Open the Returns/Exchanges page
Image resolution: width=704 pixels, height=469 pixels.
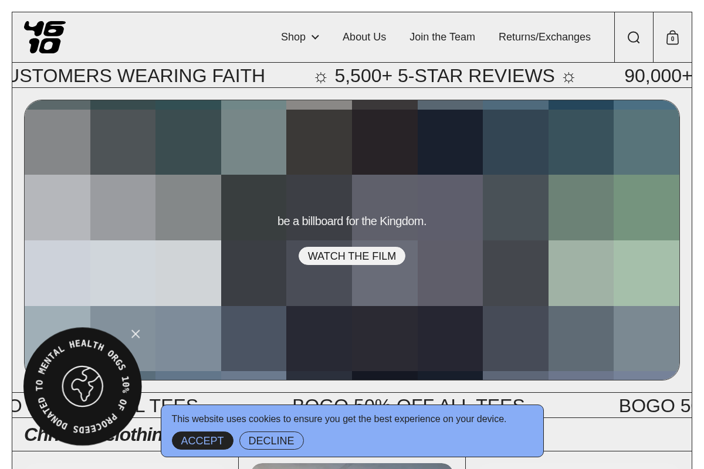tap(544, 37)
